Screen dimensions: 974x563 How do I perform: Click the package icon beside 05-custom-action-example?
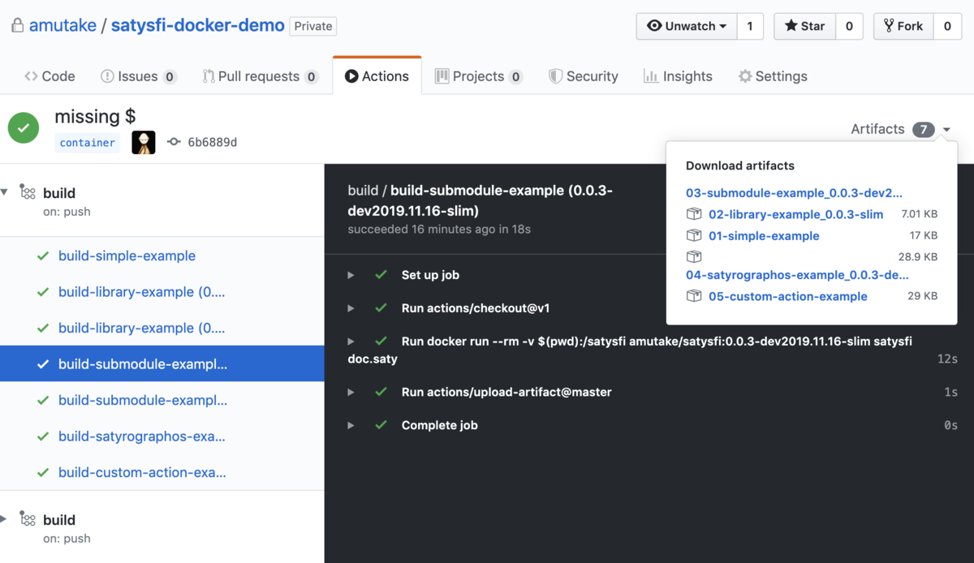pos(694,296)
